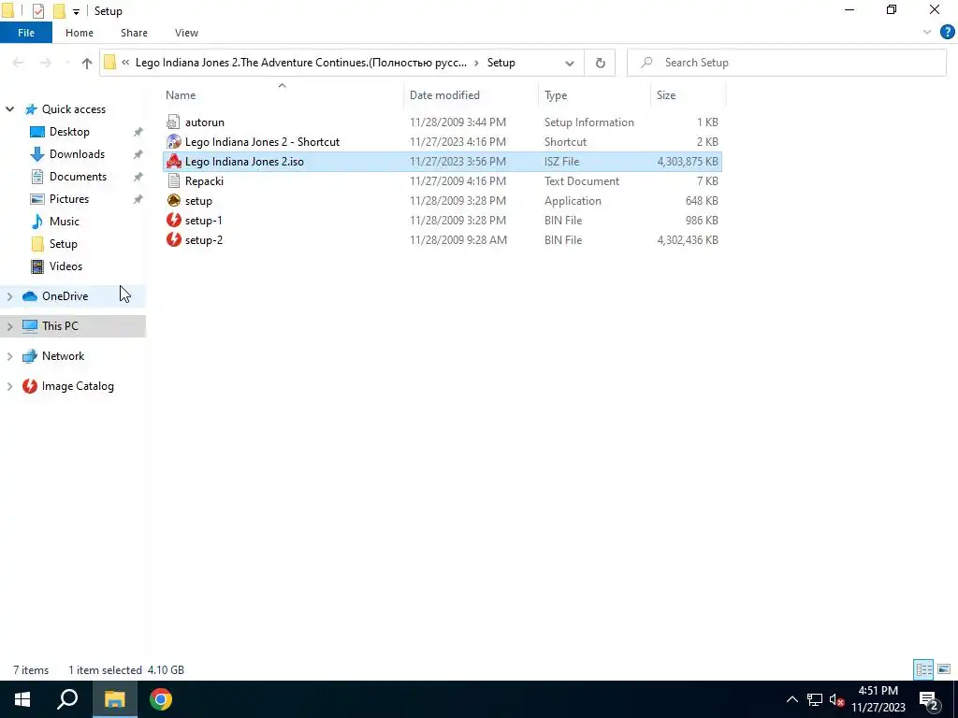Click the Forward navigation arrow

[45, 63]
